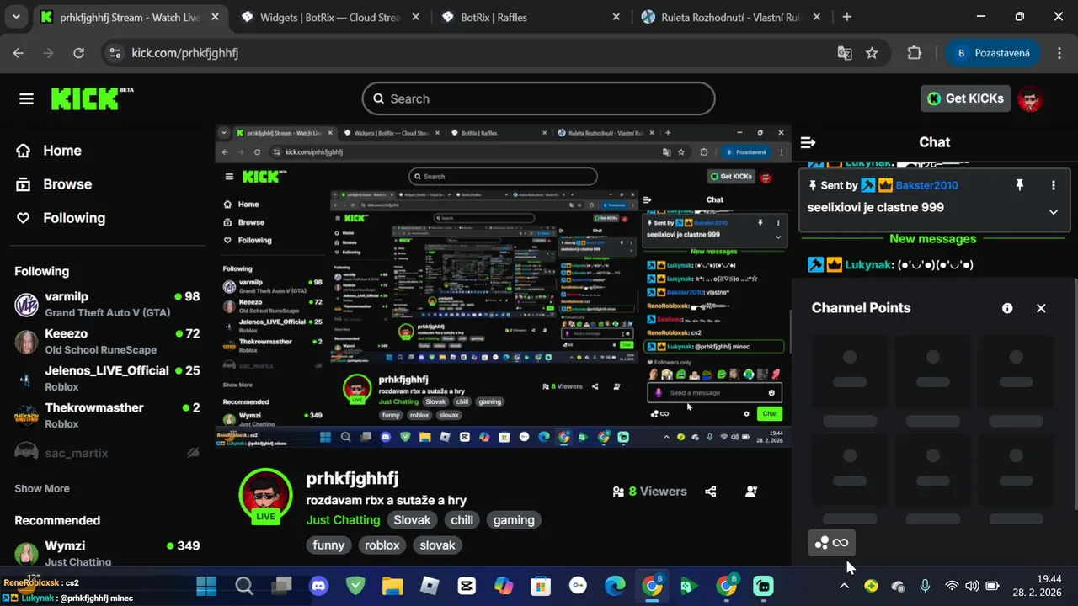Expand followed channels with Show More

point(42,488)
